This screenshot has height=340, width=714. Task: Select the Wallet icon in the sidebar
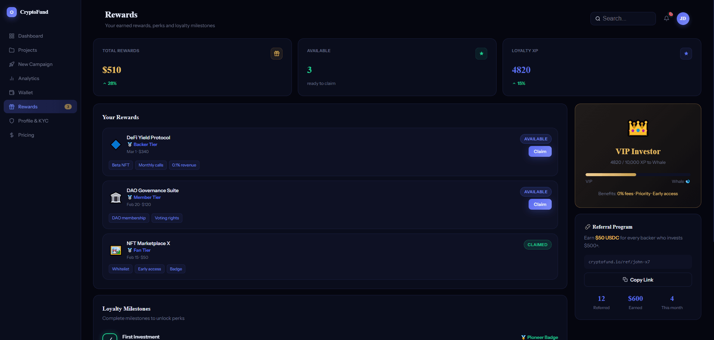tap(12, 92)
